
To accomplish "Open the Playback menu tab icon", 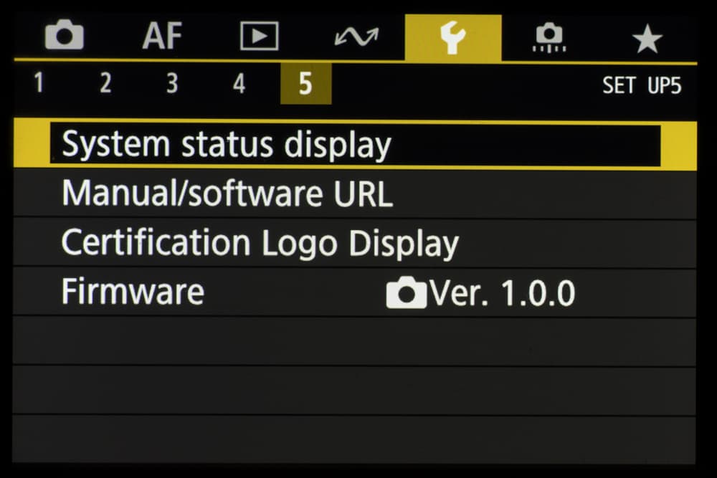I will (x=260, y=36).
